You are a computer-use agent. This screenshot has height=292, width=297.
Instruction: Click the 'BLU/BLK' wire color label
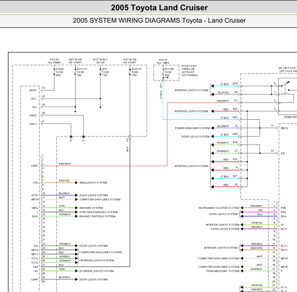tap(64, 194)
